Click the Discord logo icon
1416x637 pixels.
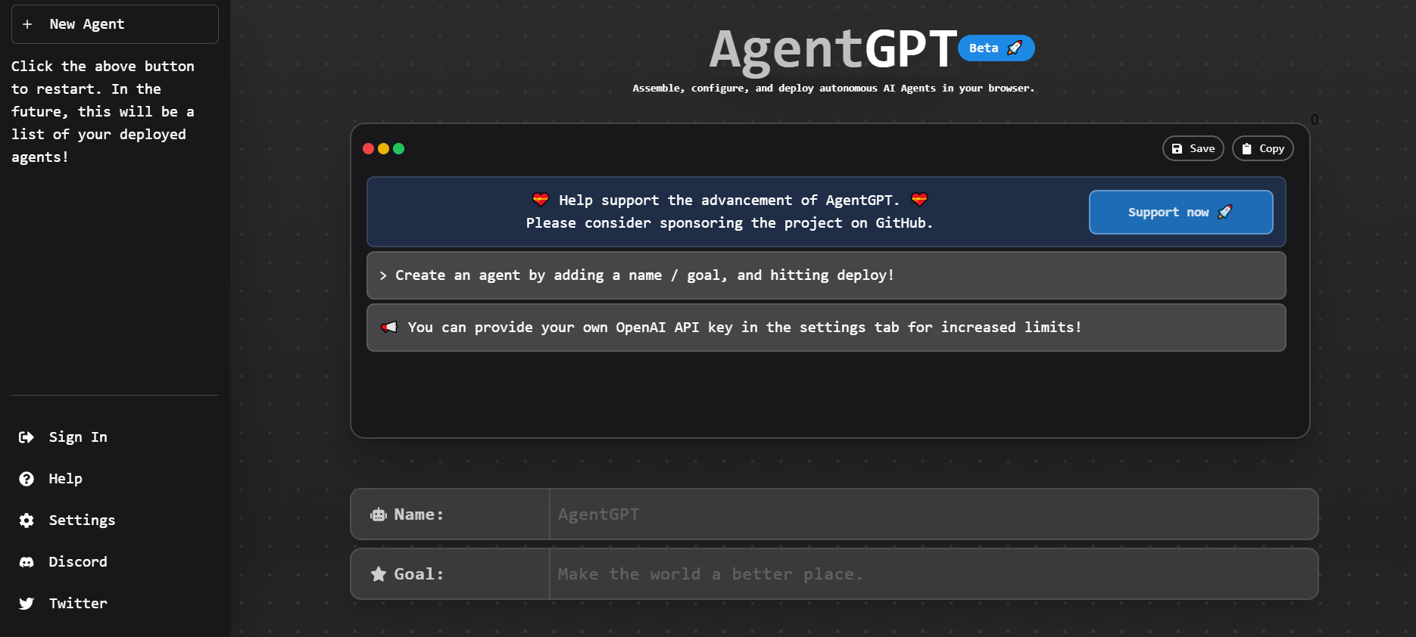27,562
